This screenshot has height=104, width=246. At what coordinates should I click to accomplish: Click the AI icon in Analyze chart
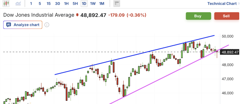[9, 25]
